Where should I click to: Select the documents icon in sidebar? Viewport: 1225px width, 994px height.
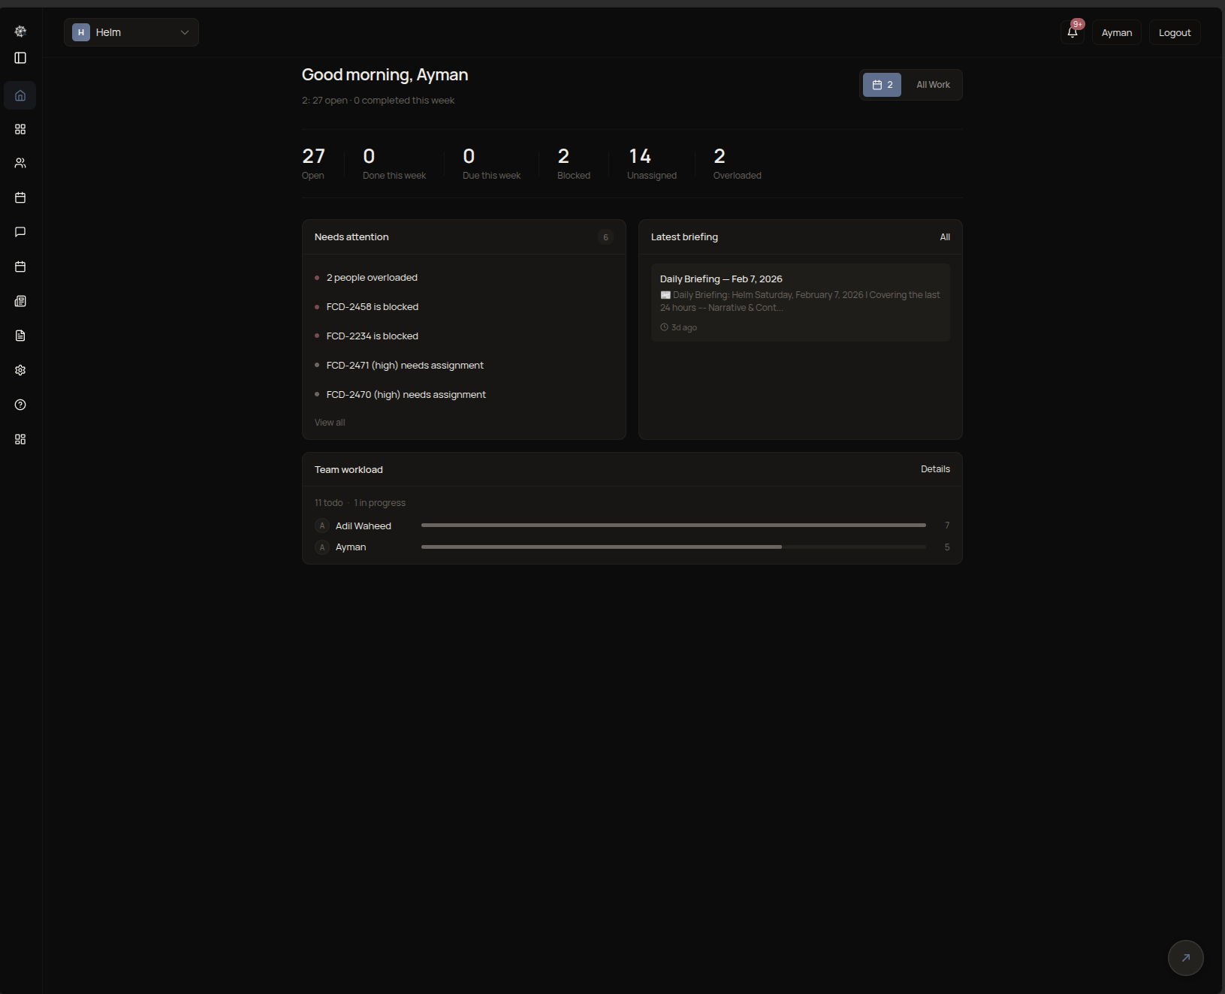20,336
